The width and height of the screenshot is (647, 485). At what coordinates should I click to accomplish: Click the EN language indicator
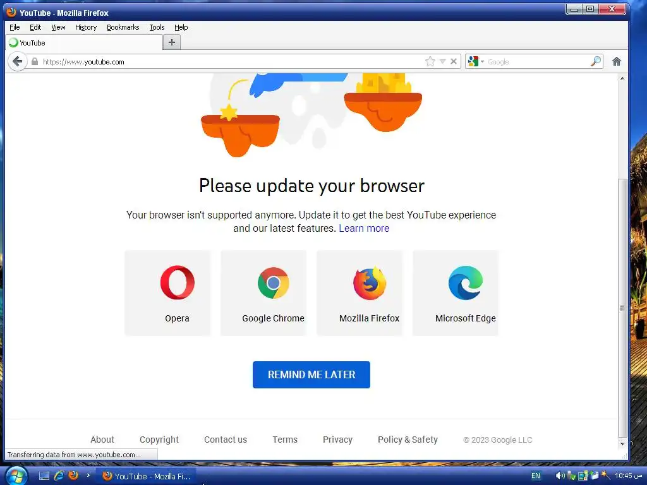(536, 476)
